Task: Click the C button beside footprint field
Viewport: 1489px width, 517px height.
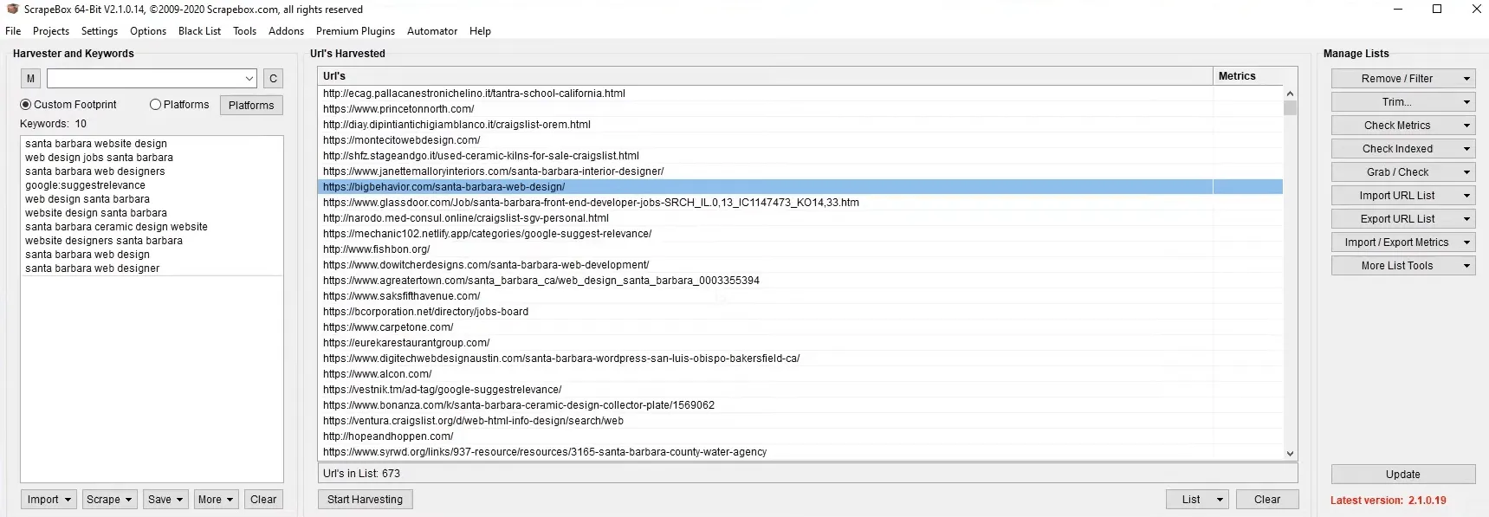Action: point(273,79)
